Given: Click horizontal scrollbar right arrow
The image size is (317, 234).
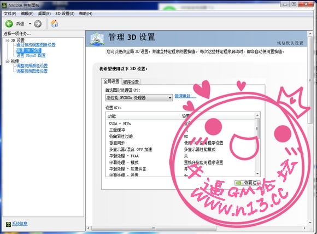Looking at the screenshot, I should pyautogui.click(x=304, y=228).
